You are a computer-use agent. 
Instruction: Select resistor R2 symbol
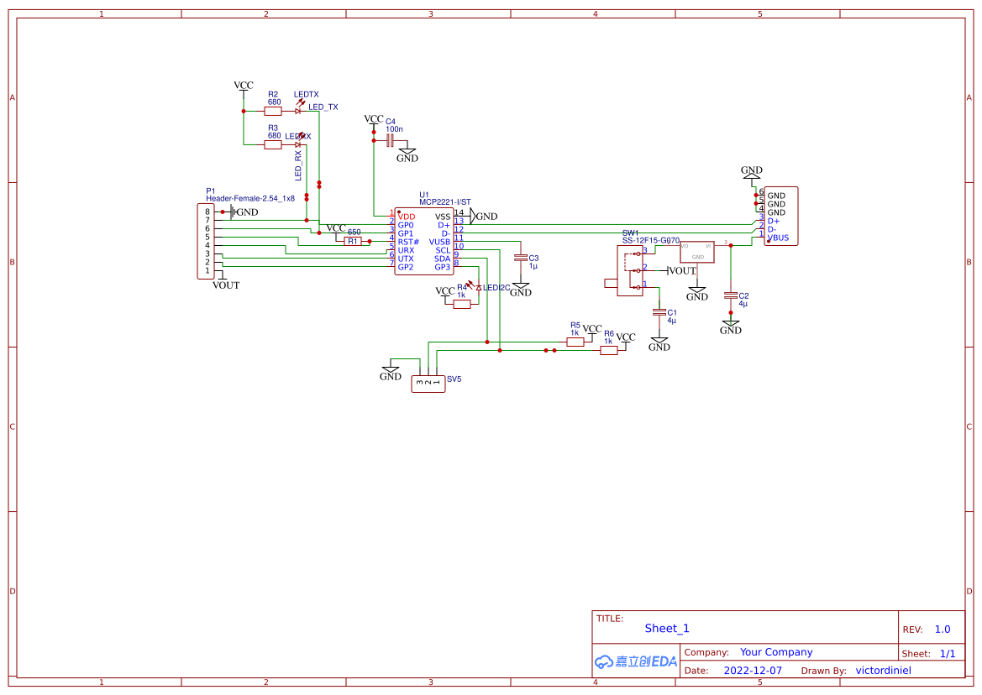click(273, 111)
